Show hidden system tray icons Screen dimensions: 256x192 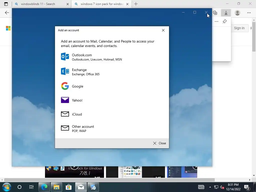[x=210, y=187]
